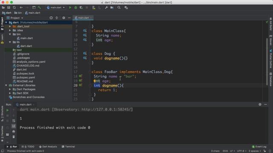Open the Database side panel

tap(271, 79)
